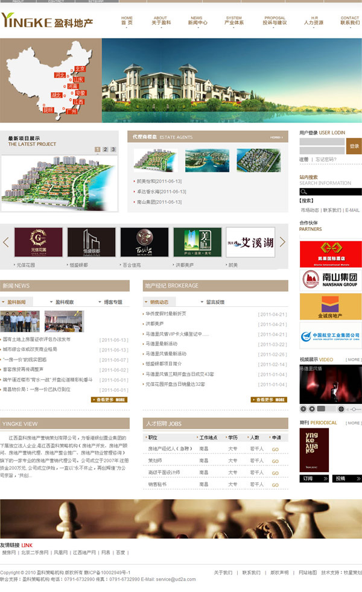Click the 订阅 subscribe button
This screenshot has width=362, height=592.
[x=314, y=478]
